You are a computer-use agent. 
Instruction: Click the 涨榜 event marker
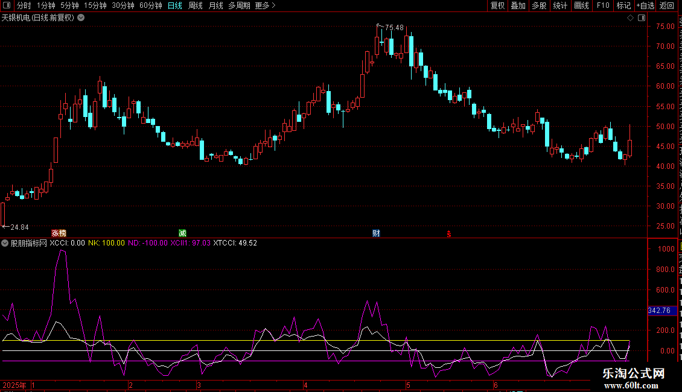click(x=59, y=233)
